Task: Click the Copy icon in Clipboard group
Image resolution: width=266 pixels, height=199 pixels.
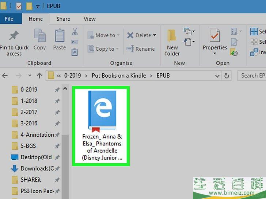Action: point(40,35)
